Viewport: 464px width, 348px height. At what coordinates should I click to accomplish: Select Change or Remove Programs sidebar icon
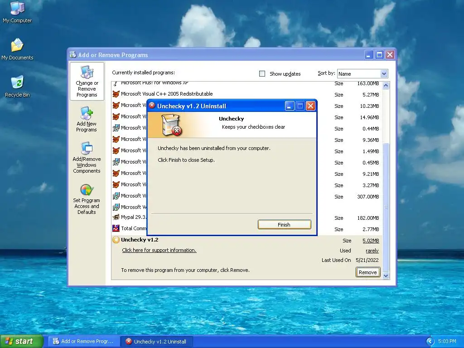pyautogui.click(x=87, y=81)
